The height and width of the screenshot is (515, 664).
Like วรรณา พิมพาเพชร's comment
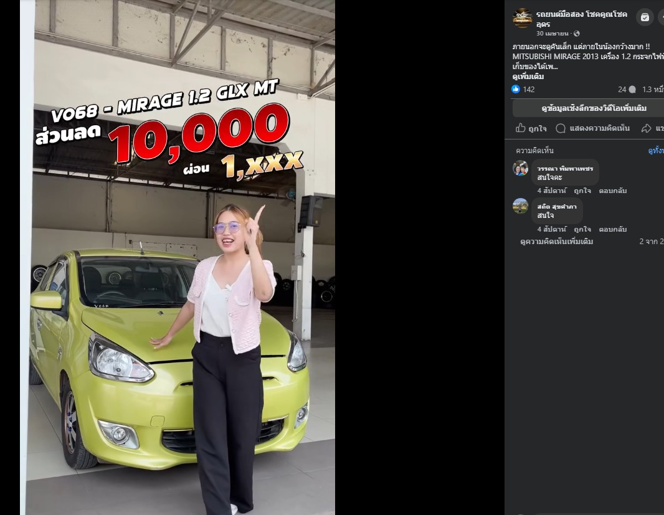[582, 191]
